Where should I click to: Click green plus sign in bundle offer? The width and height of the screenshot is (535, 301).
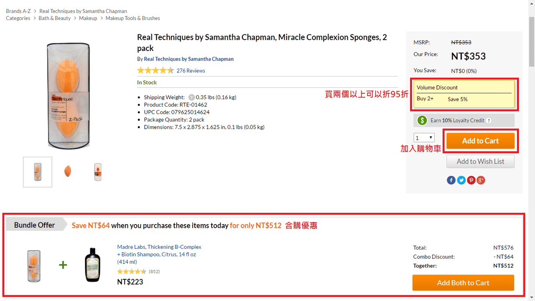[x=63, y=265]
